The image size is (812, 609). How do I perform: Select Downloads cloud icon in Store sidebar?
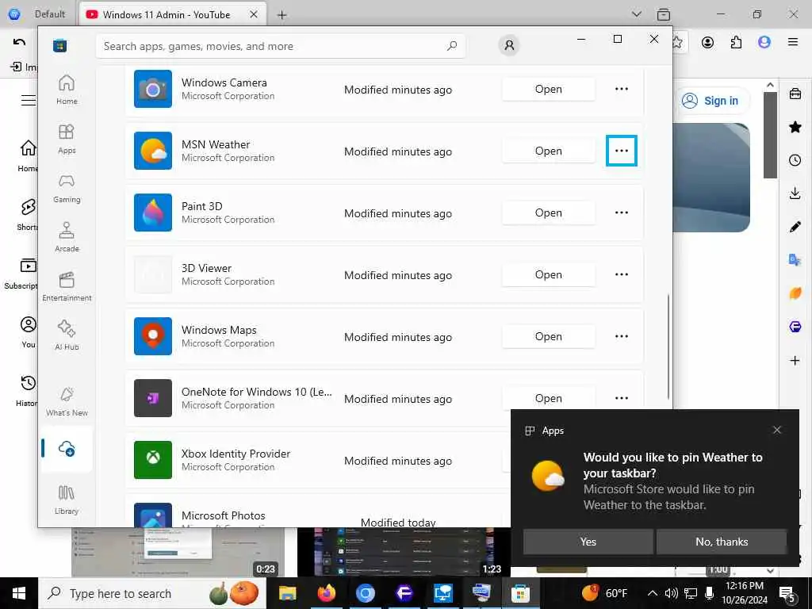click(67, 449)
